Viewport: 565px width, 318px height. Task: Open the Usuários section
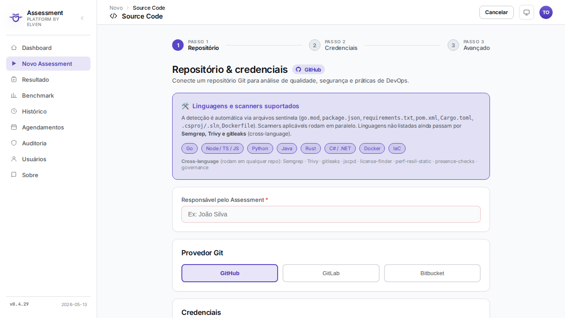click(48, 159)
